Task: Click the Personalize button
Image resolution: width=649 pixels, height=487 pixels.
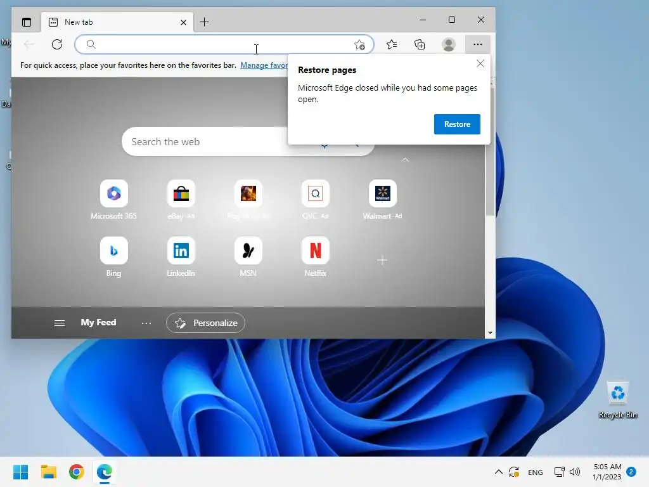Action: [x=206, y=323]
